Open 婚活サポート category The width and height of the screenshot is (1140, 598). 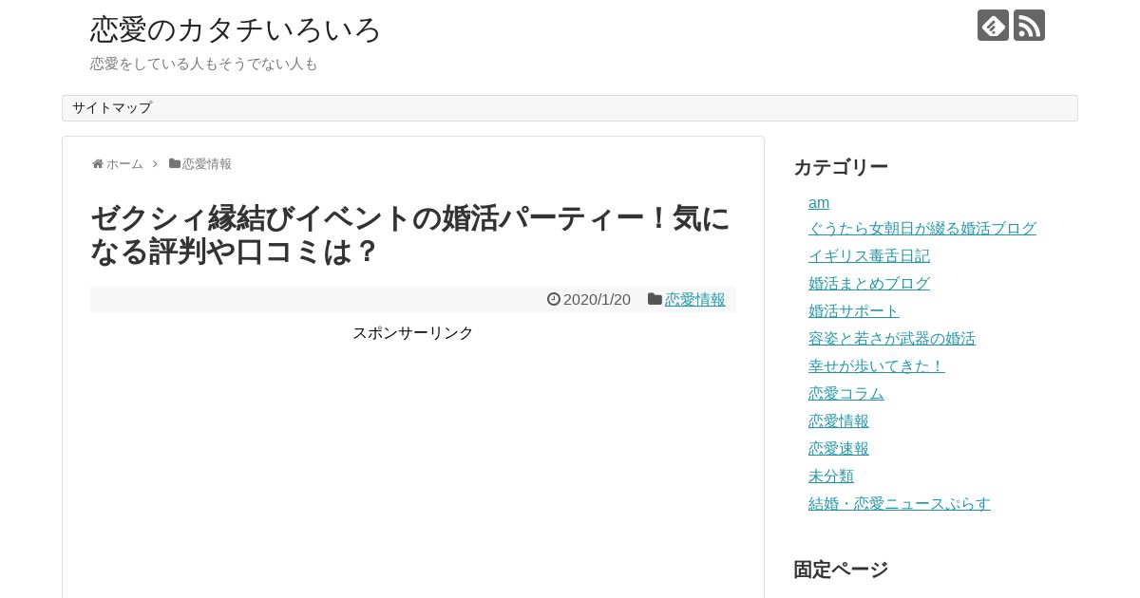point(854,311)
